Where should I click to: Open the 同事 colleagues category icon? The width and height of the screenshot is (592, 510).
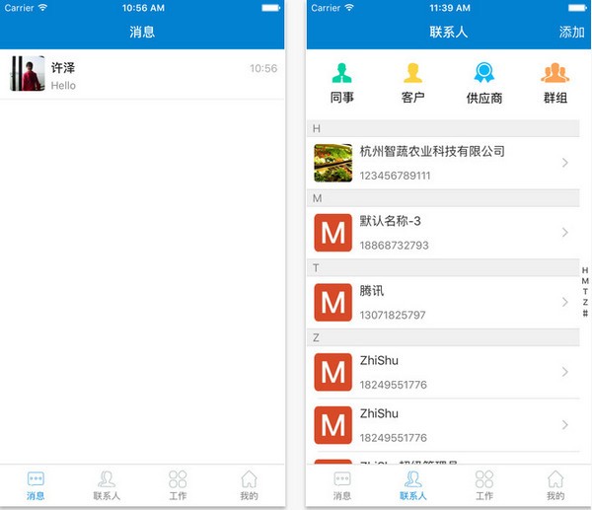(341, 73)
